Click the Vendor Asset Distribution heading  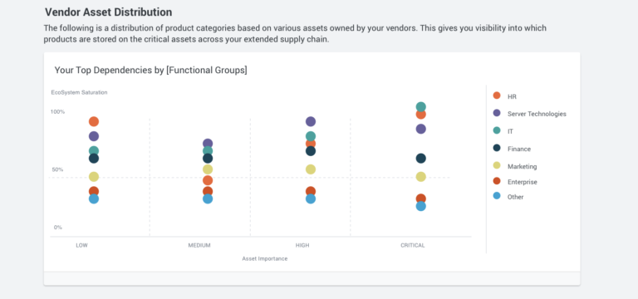(108, 12)
